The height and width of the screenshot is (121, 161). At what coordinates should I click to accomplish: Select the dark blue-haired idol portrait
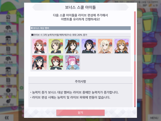89,46
